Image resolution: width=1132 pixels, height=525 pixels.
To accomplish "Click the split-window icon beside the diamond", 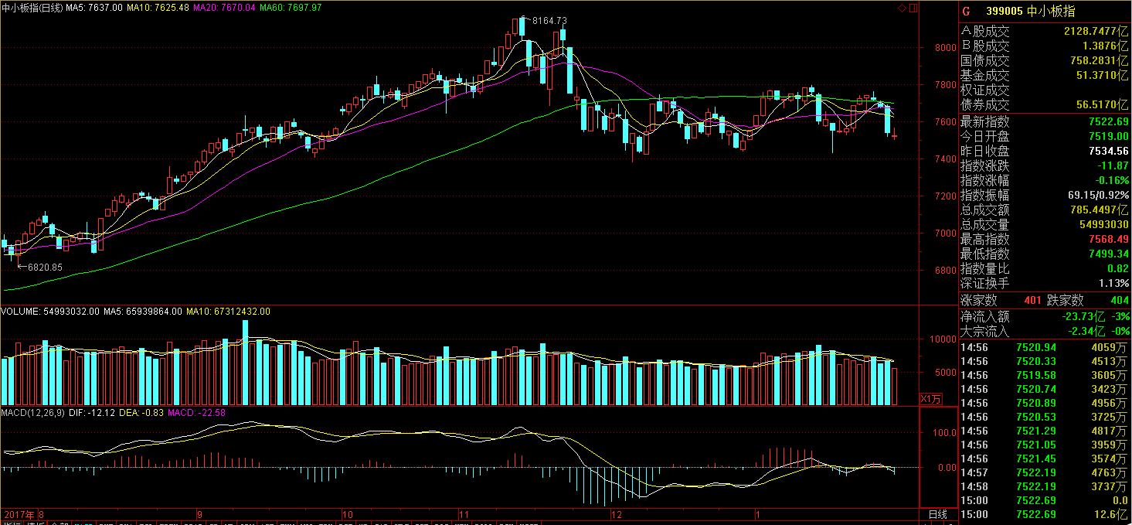I will (913, 8).
